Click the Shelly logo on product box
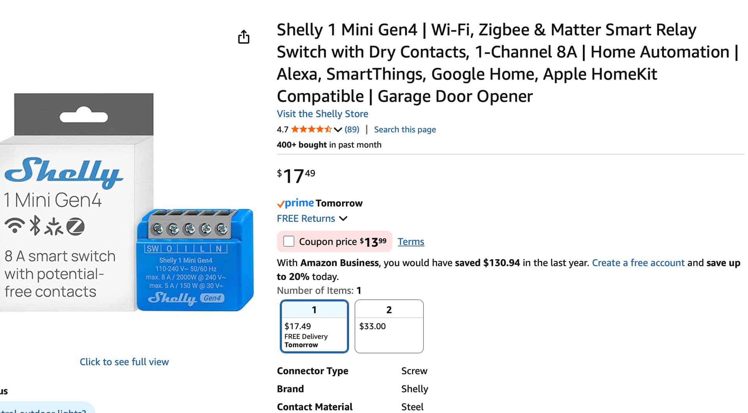Viewport: 748px width, 413px height. pos(64,171)
